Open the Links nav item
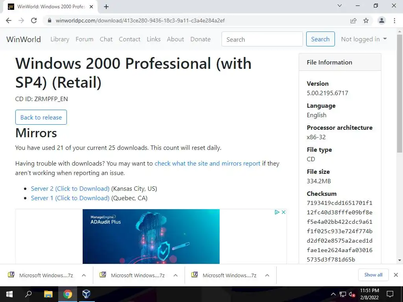403x302 pixels. [154, 39]
